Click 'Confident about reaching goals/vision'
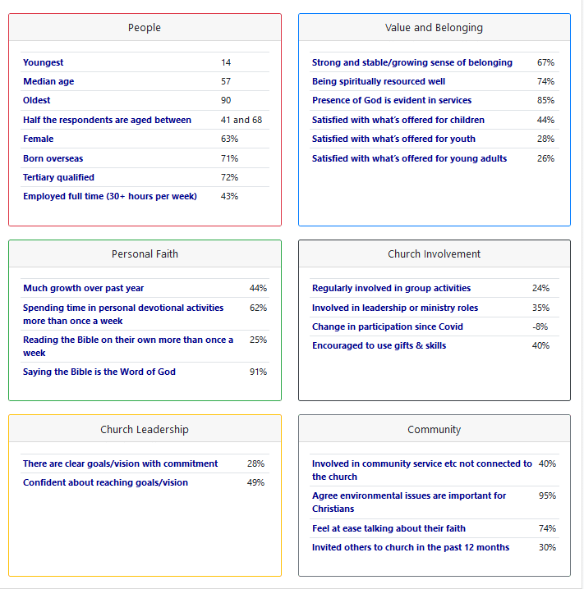 (105, 482)
